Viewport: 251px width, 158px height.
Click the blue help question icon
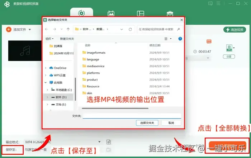pos(180,39)
